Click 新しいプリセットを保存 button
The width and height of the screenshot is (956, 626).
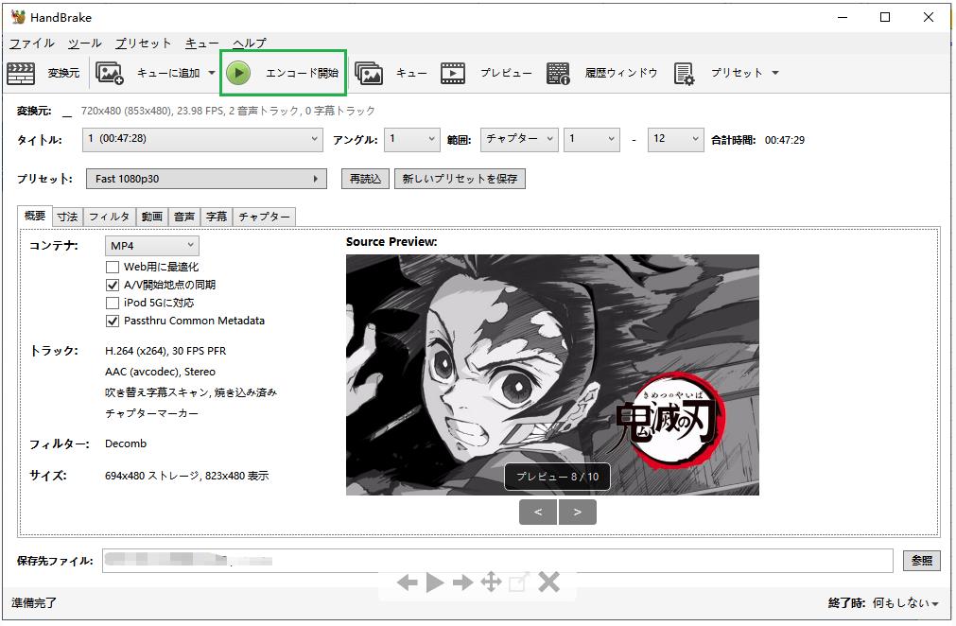pyautogui.click(x=460, y=179)
